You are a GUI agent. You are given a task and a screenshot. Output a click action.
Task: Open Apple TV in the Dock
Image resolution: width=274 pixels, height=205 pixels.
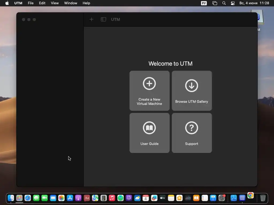[162, 198]
